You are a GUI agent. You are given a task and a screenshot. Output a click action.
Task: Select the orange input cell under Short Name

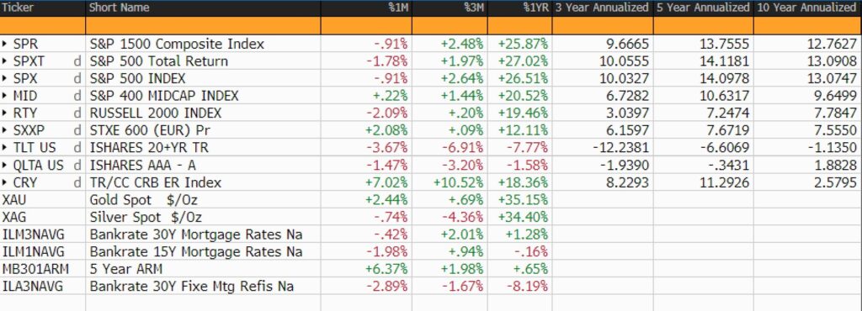coord(204,26)
